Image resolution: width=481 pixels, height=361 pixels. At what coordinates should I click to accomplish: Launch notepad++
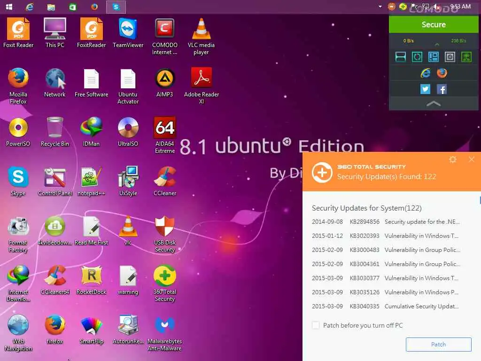click(x=92, y=181)
